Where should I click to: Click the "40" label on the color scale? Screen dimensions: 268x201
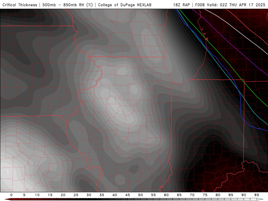pyautogui.click(x=115, y=195)
